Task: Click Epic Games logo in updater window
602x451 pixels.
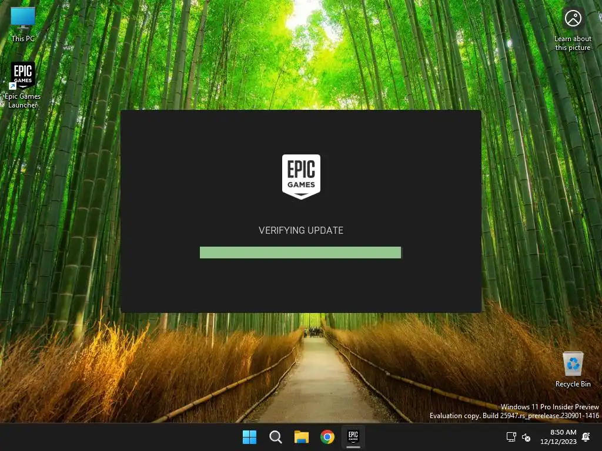Action: pyautogui.click(x=301, y=177)
